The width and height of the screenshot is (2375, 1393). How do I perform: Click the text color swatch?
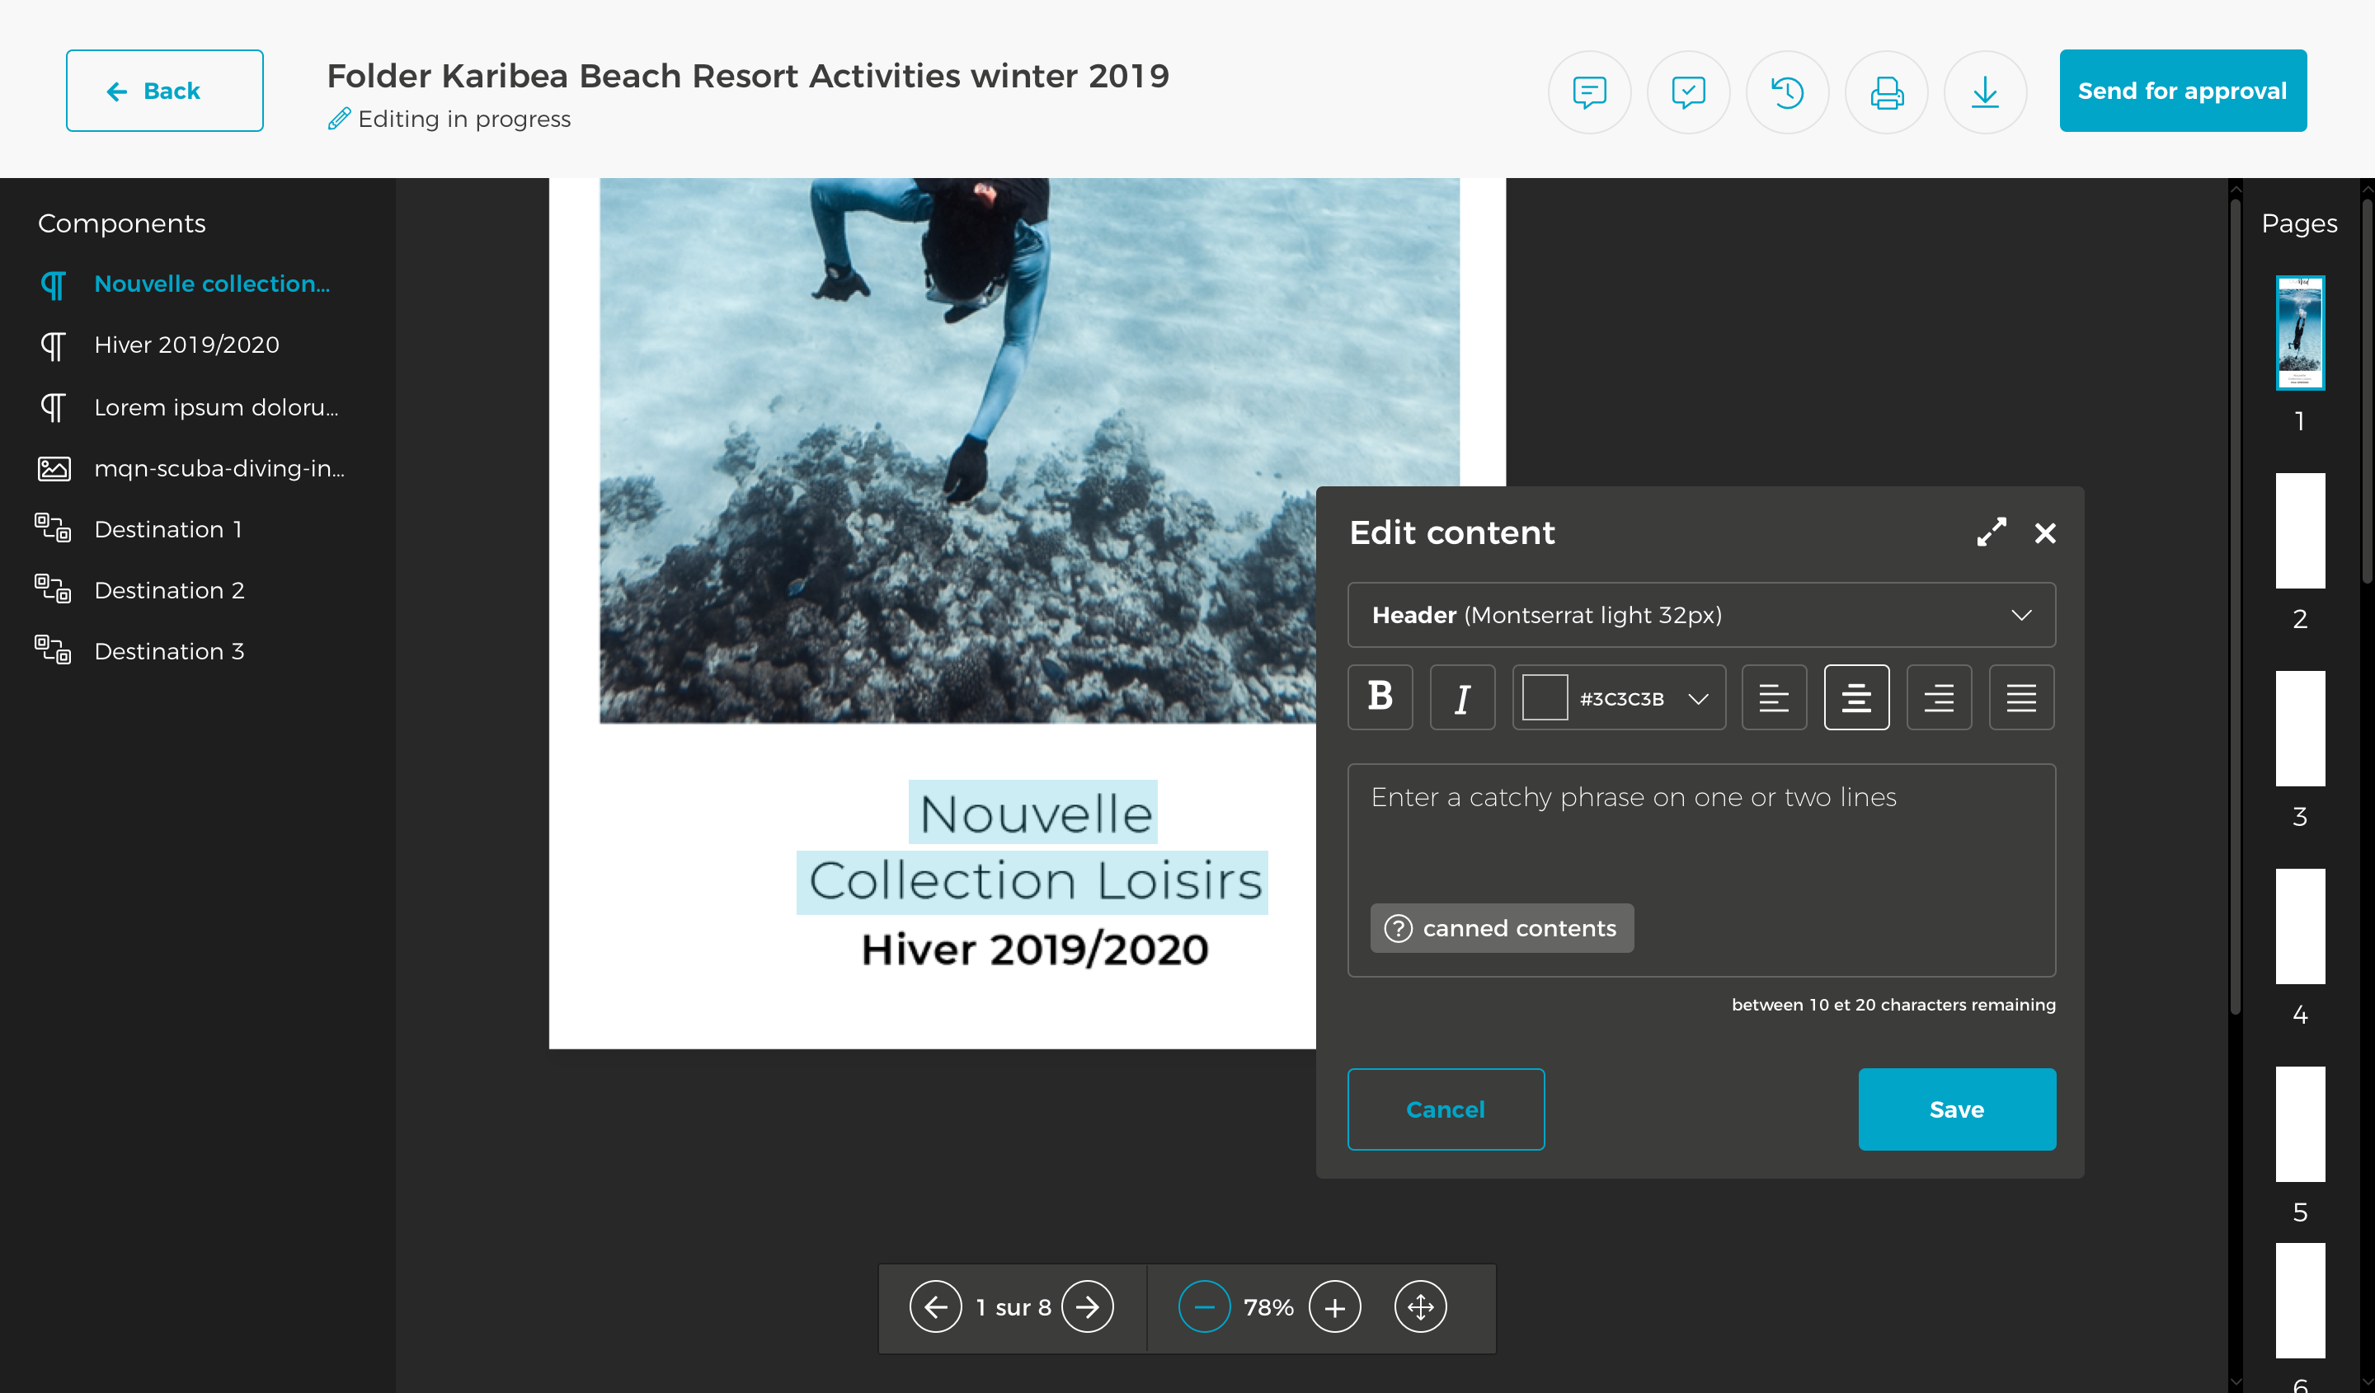pos(1545,698)
